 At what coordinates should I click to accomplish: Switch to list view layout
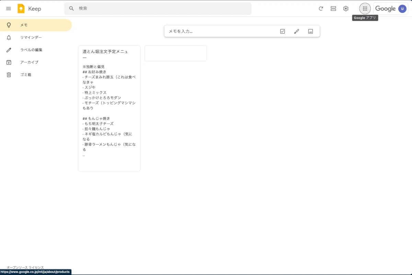333,9
